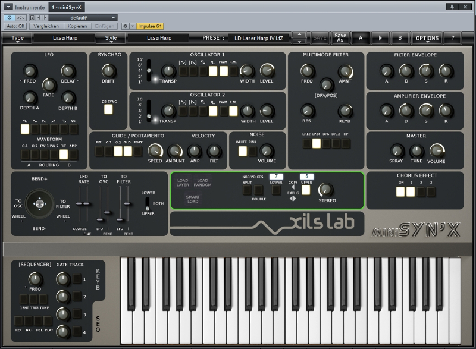This screenshot has height=349, width=476.
Task: Toggle the LFO FLT routing switch
Action: [64, 155]
